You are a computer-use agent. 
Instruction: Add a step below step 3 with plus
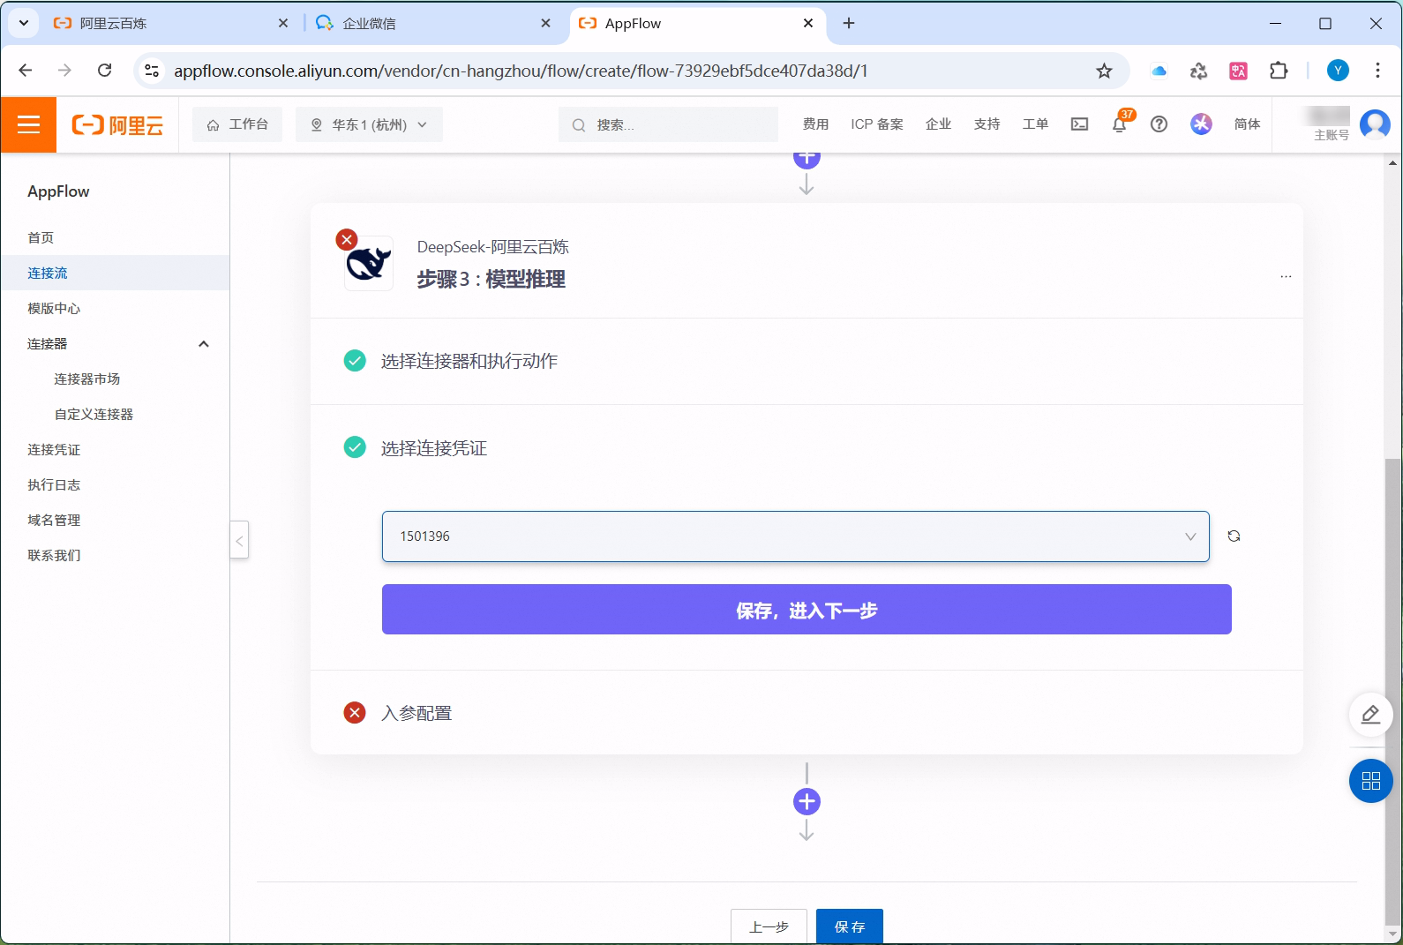click(x=807, y=801)
